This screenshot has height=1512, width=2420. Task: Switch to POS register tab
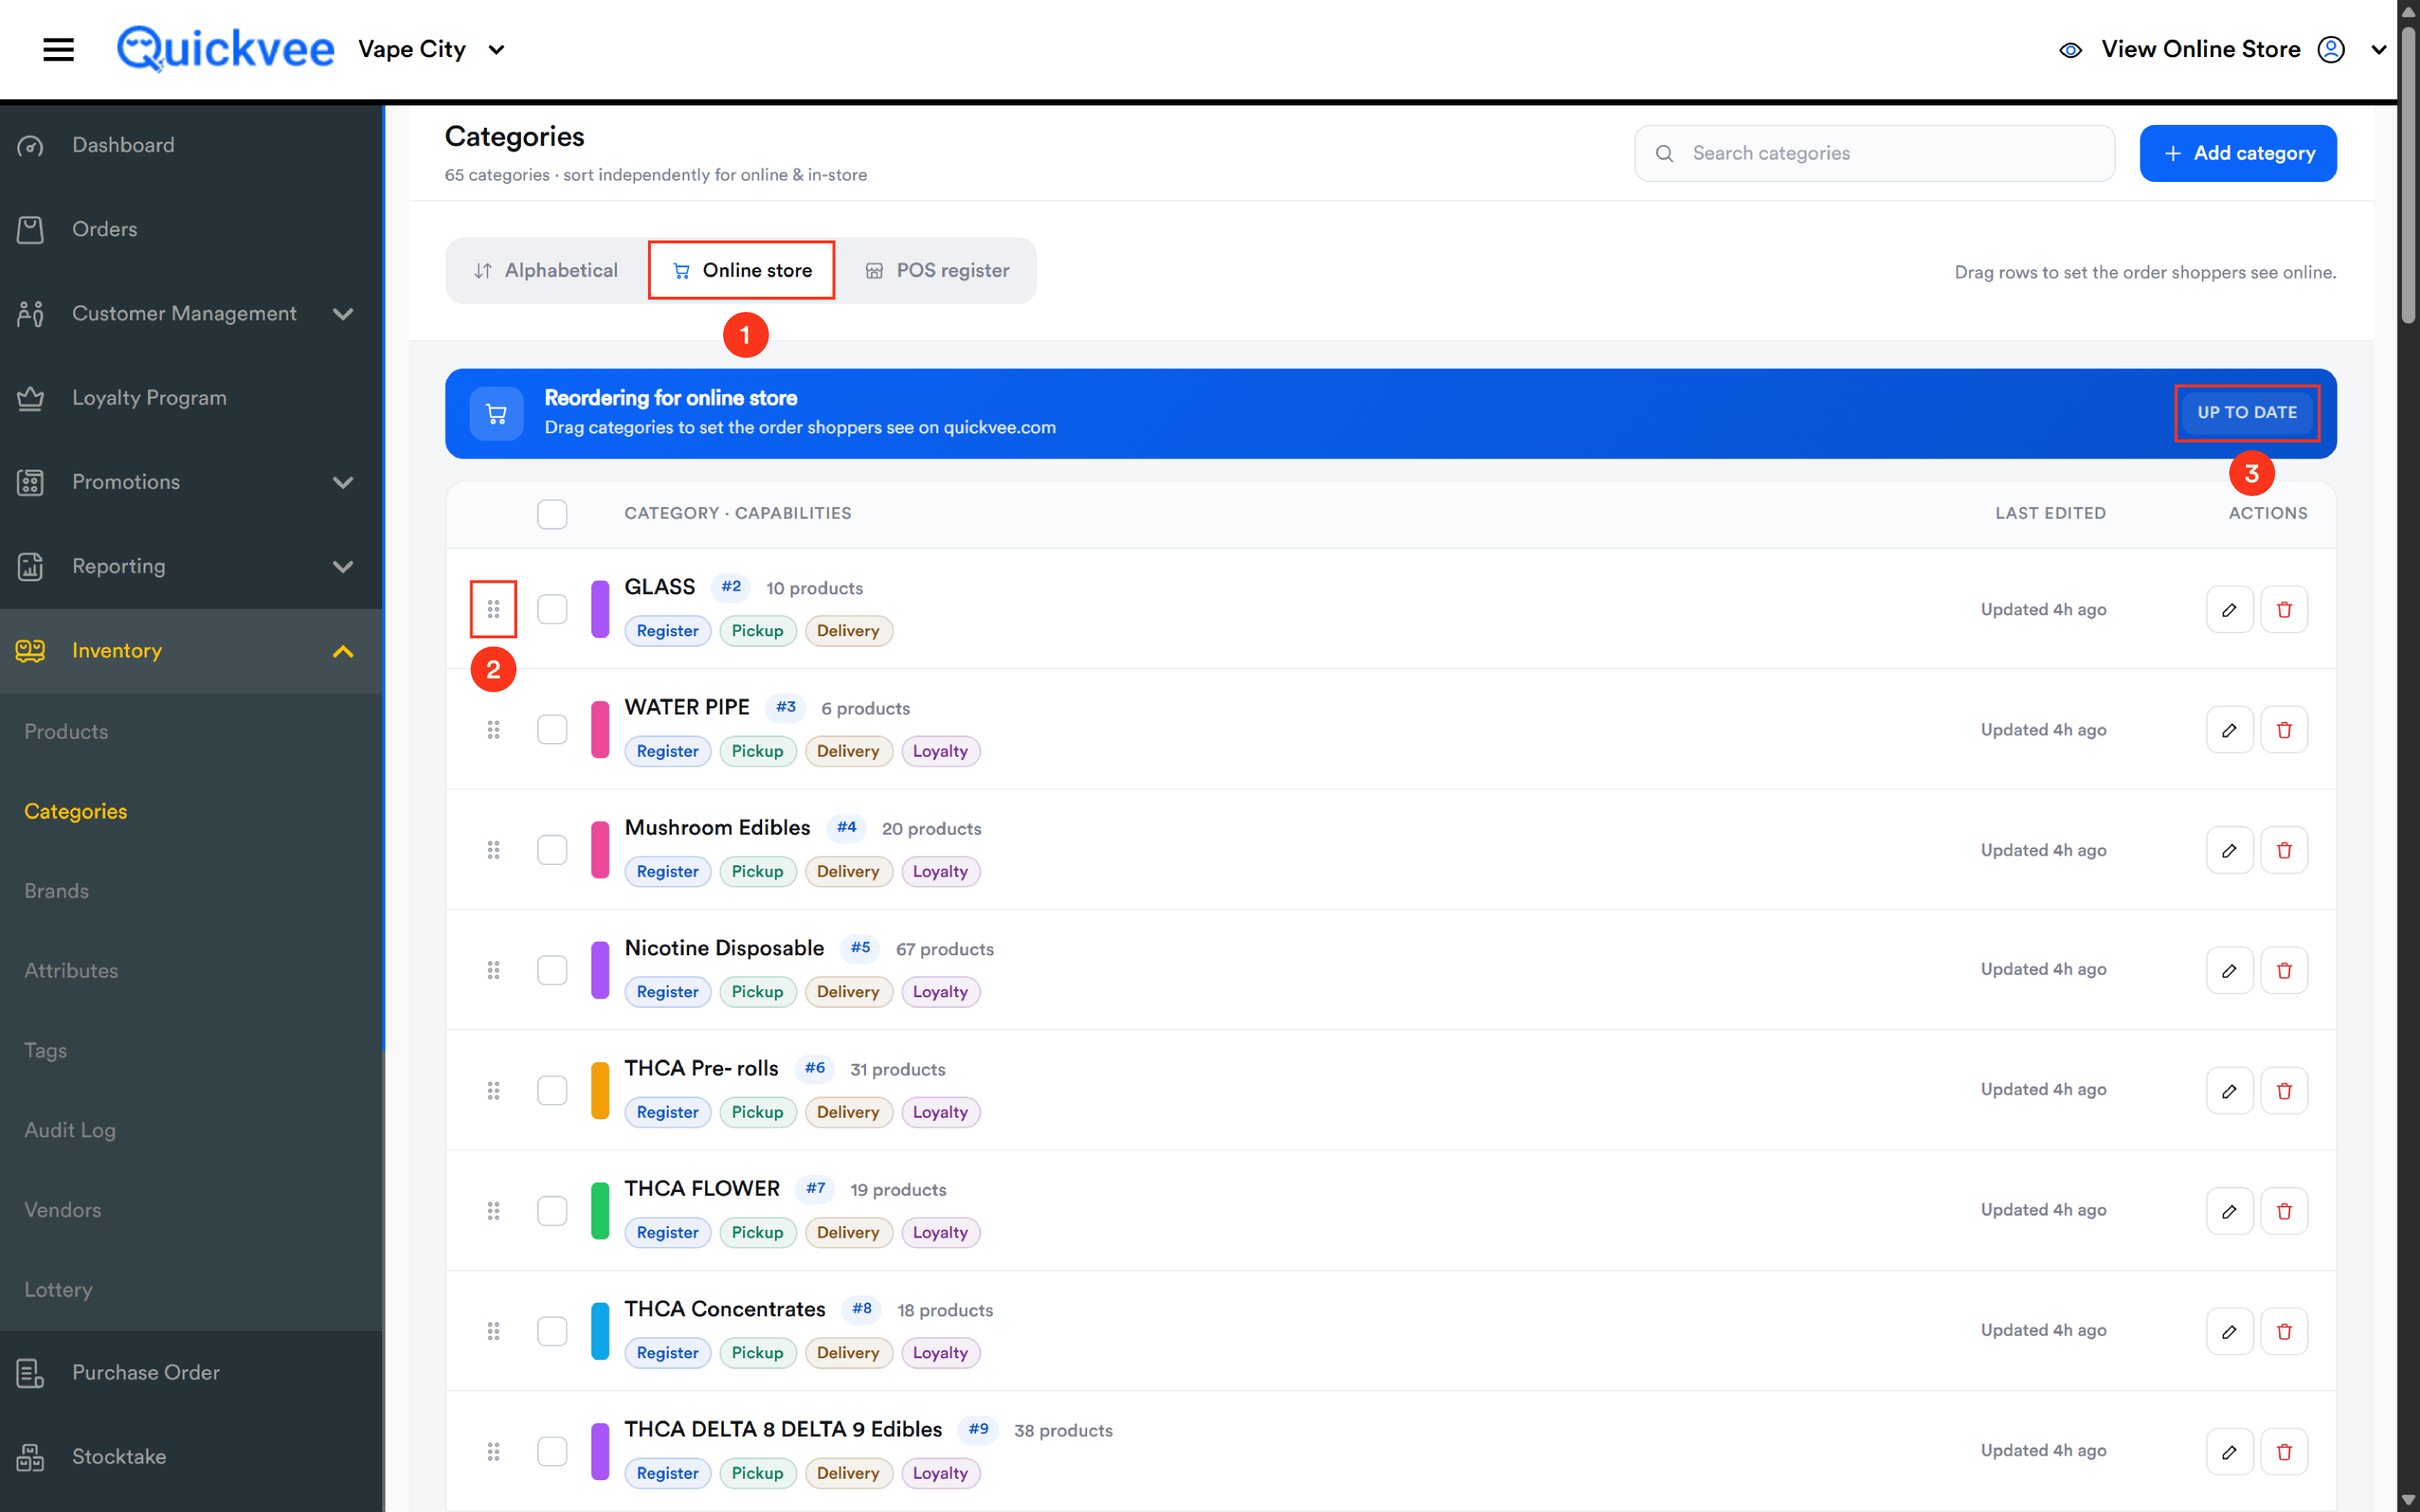pos(936,270)
